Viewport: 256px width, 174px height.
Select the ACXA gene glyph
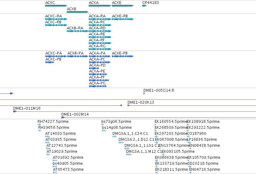[100, 6]
